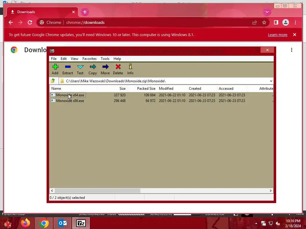The width and height of the screenshot is (306, 229).
Task: Switch to Outlook on the taskbar
Action: [x=62, y=223]
